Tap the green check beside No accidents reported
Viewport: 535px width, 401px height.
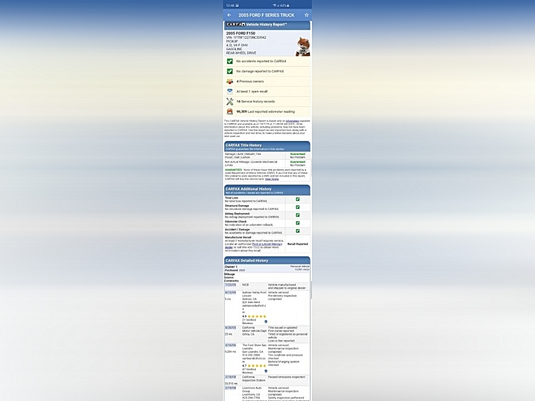click(230, 61)
